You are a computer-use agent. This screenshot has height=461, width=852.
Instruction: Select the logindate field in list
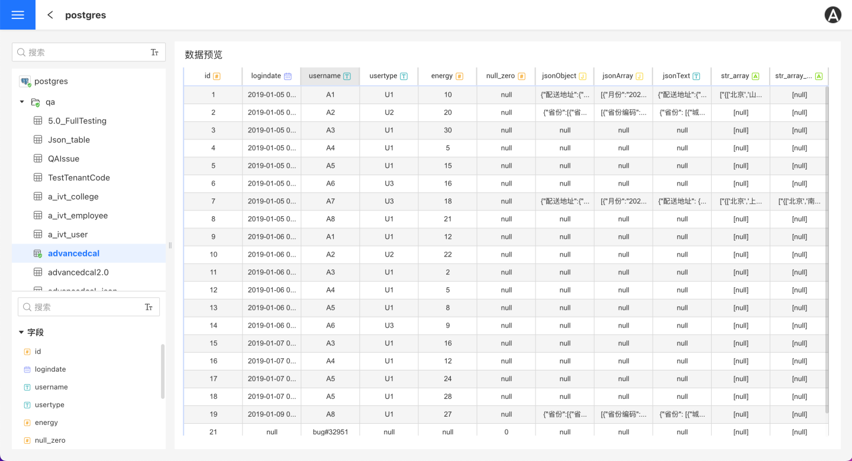tap(50, 369)
